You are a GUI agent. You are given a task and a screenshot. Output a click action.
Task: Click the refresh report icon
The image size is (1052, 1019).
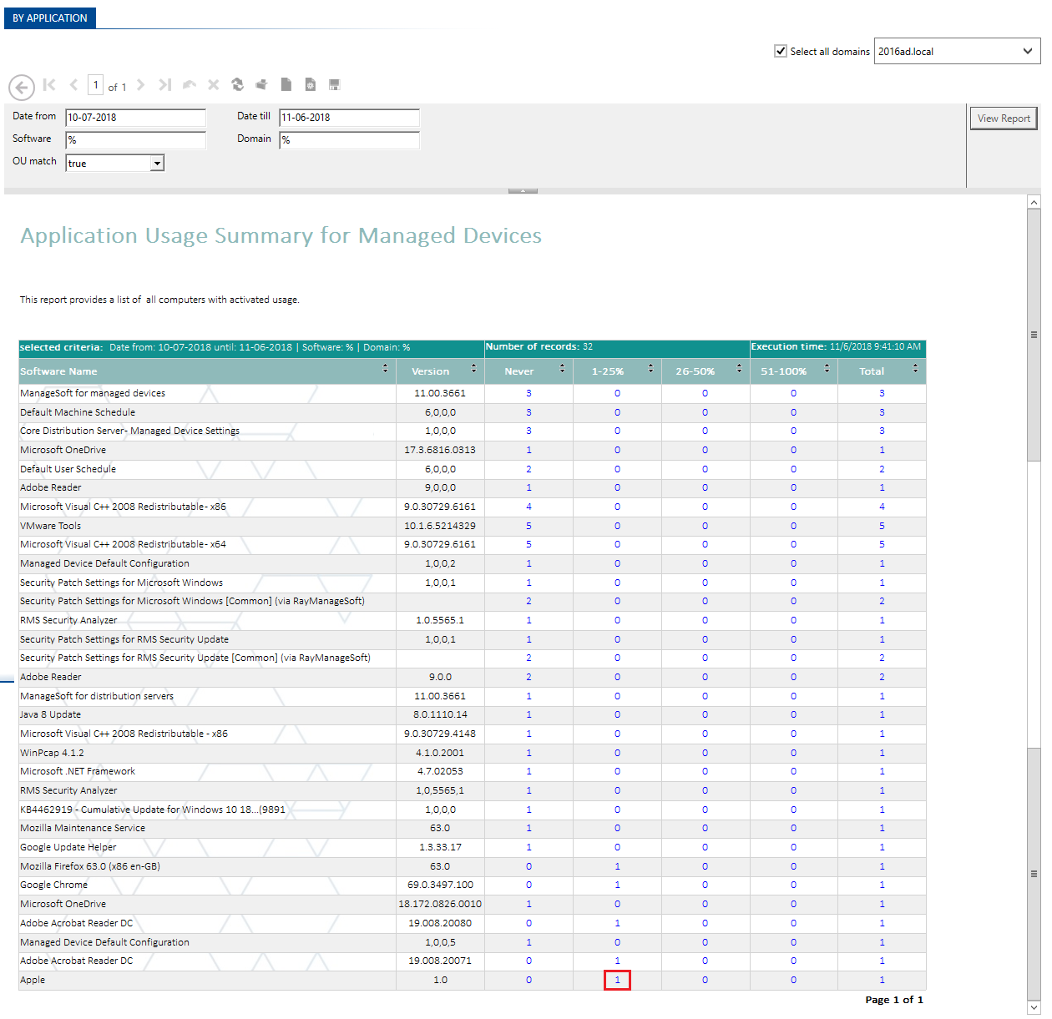click(x=238, y=84)
